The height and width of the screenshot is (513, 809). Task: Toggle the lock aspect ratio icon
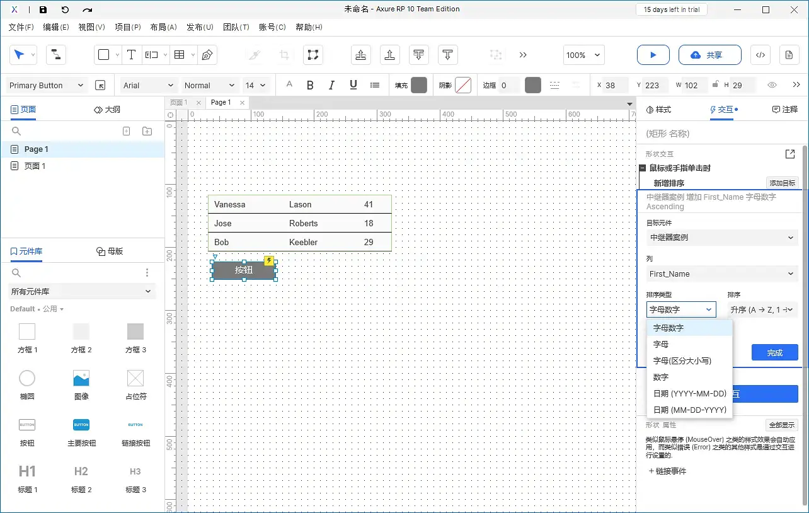[715, 85]
